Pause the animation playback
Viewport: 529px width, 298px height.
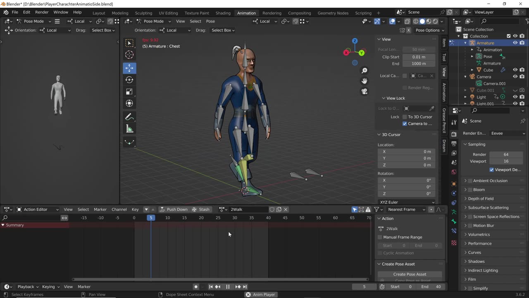pos(228,286)
